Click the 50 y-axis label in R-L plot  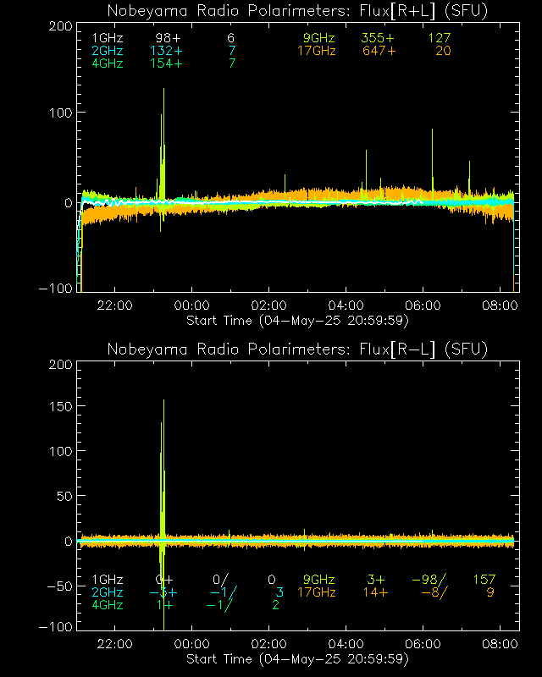coord(64,496)
